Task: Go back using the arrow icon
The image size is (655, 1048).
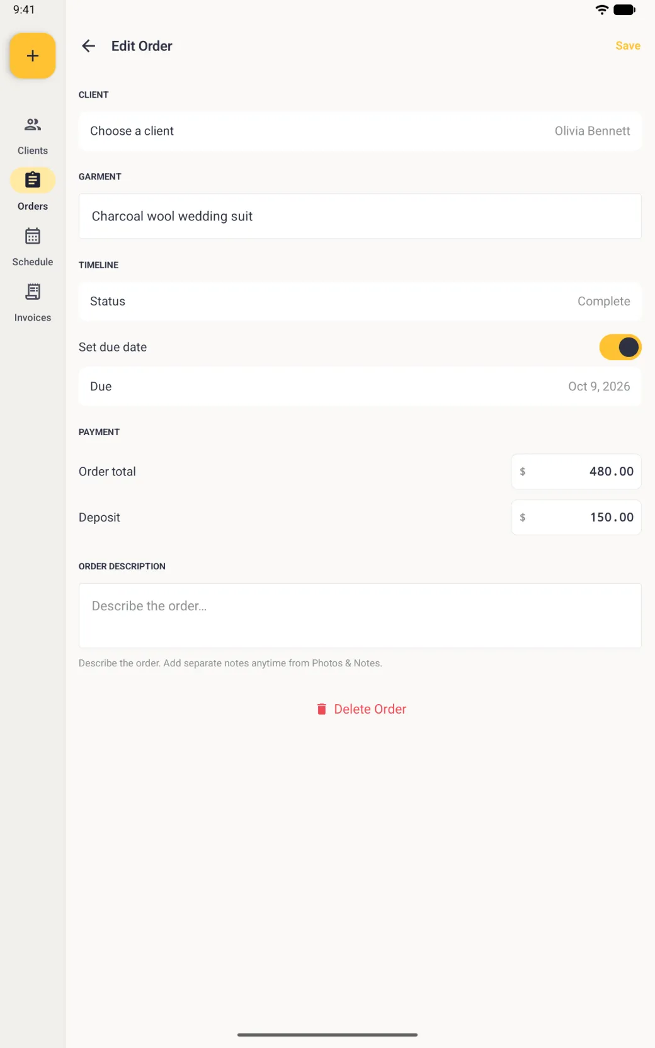Action: pos(89,46)
